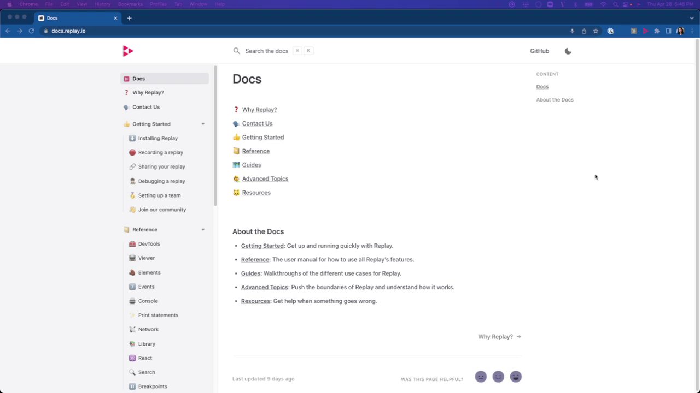
Task: Collapse the Reference sidebar section
Action: click(203, 230)
